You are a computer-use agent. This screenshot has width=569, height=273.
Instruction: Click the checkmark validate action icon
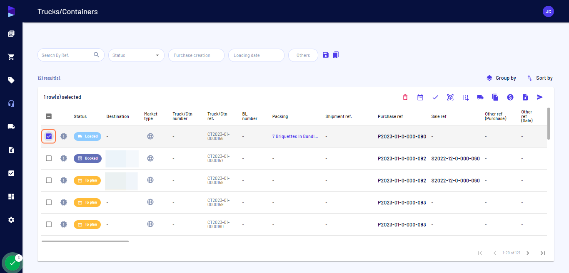(435, 97)
